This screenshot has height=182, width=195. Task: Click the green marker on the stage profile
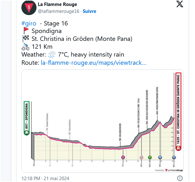point(150,157)
